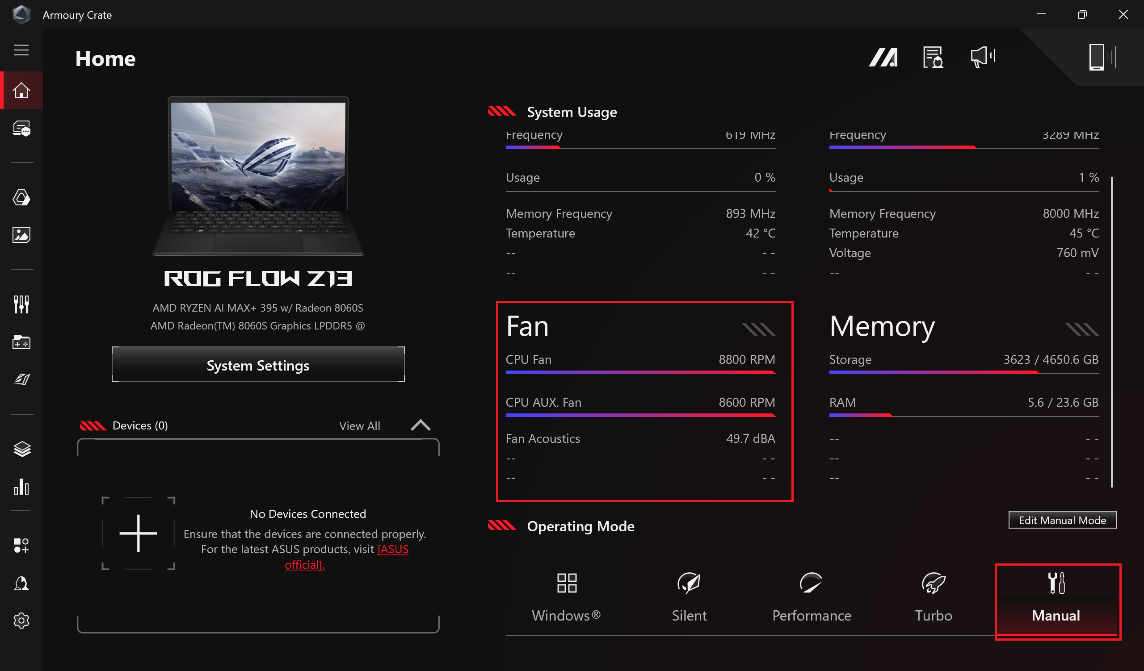
Task: Click the Temperature 42 °C value
Action: (761, 233)
